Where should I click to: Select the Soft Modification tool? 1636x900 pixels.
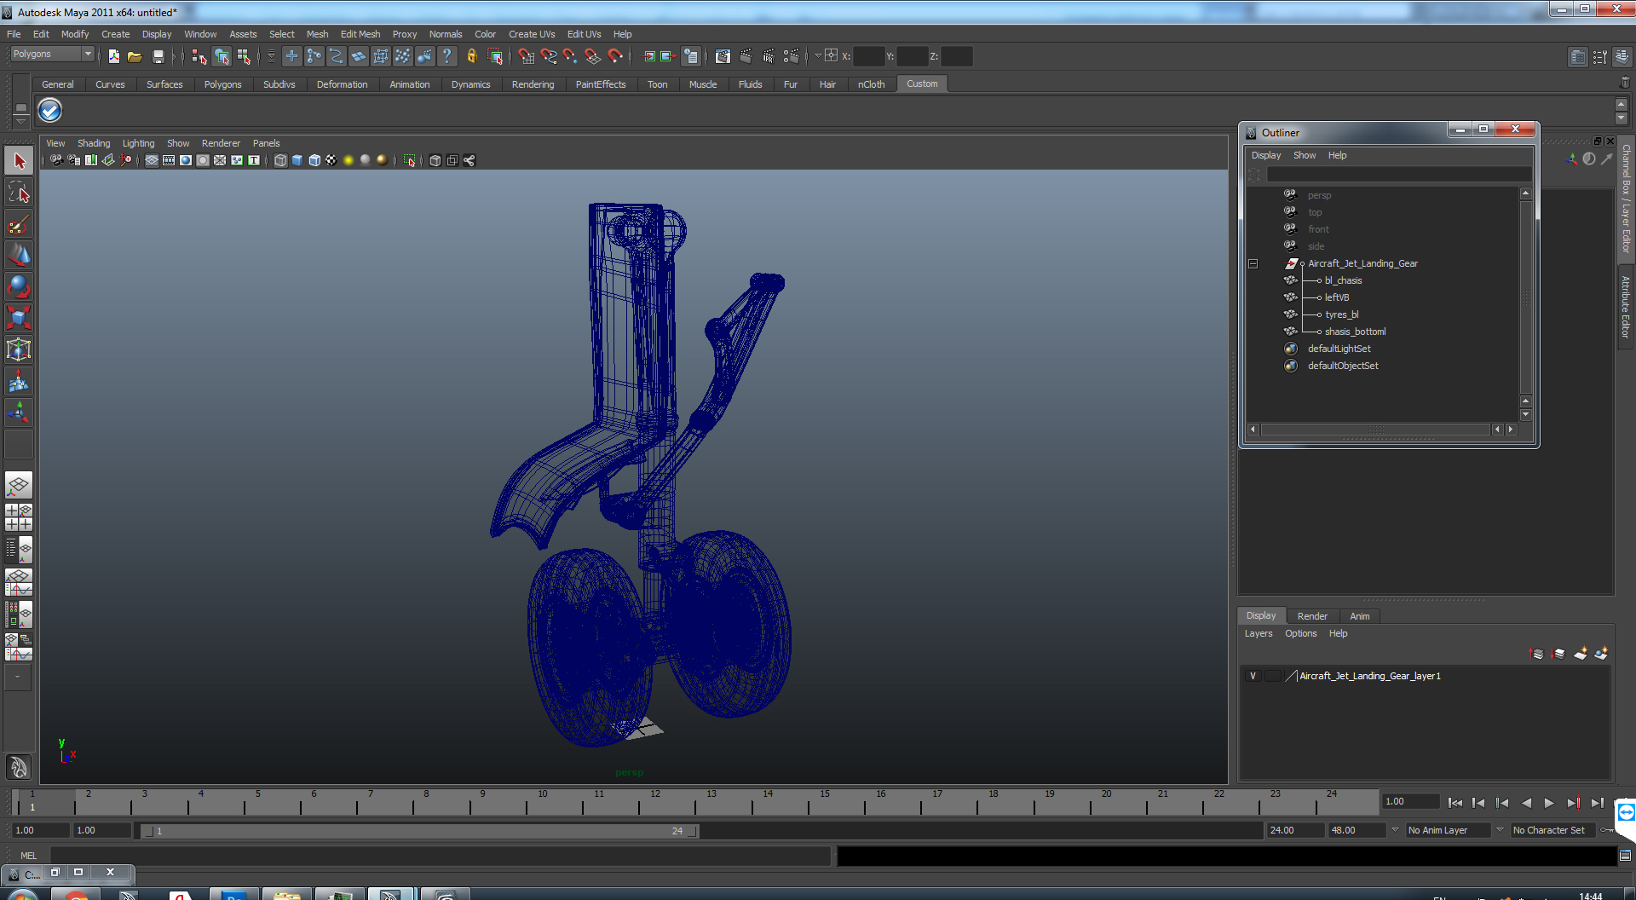[x=19, y=381]
